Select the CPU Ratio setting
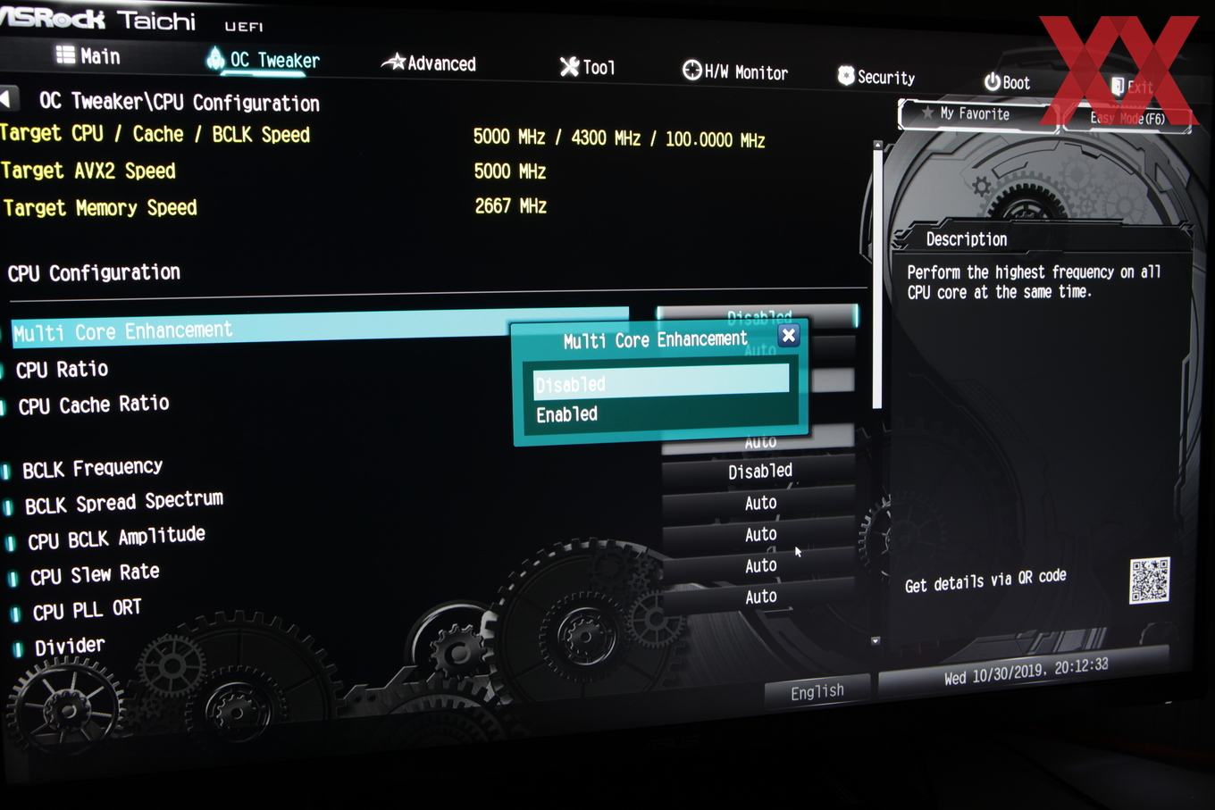Viewport: 1215px width, 810px height. pyautogui.click(x=62, y=369)
